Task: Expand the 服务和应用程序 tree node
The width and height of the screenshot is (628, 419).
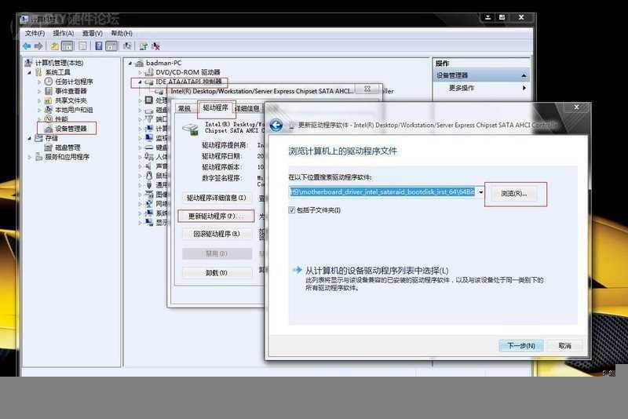Action: point(30,157)
